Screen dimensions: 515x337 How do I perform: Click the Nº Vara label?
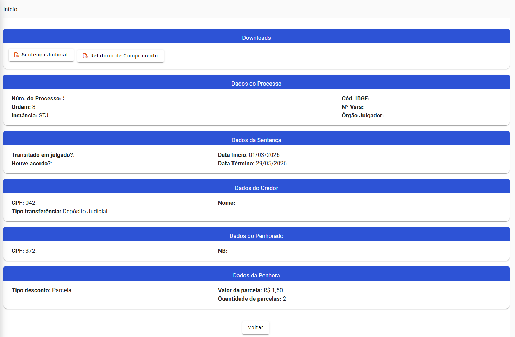pyautogui.click(x=353, y=107)
